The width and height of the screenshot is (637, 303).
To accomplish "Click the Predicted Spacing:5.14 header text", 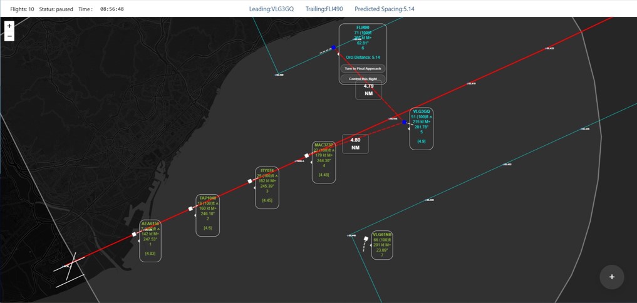I will [384, 9].
